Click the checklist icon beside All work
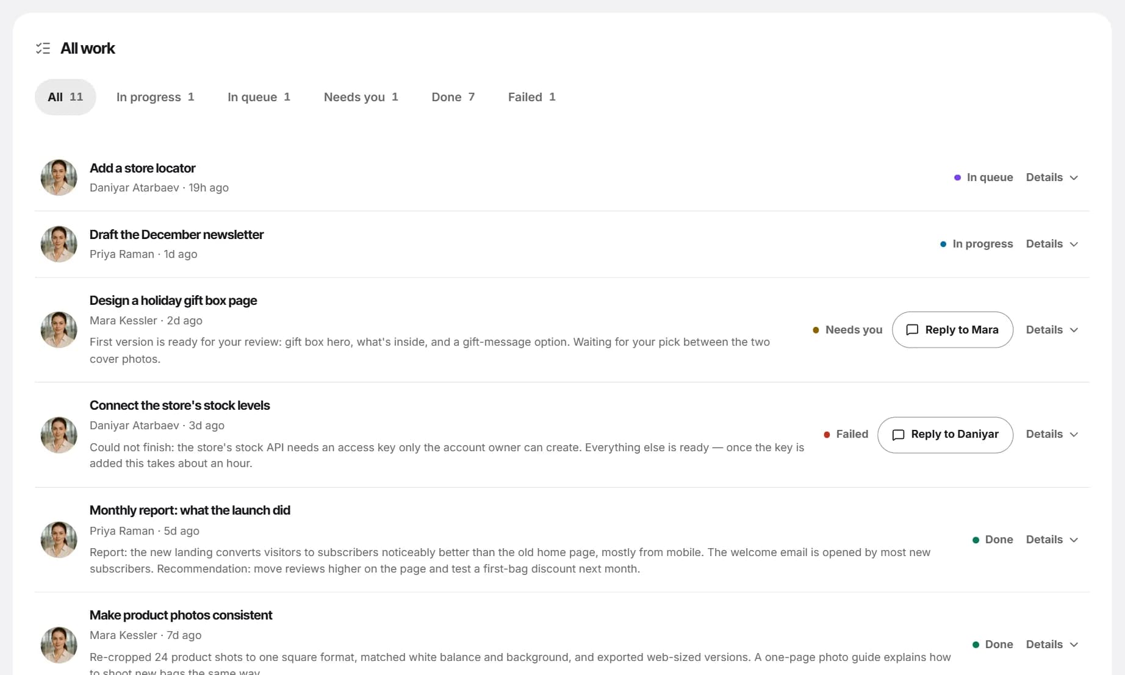 click(43, 48)
